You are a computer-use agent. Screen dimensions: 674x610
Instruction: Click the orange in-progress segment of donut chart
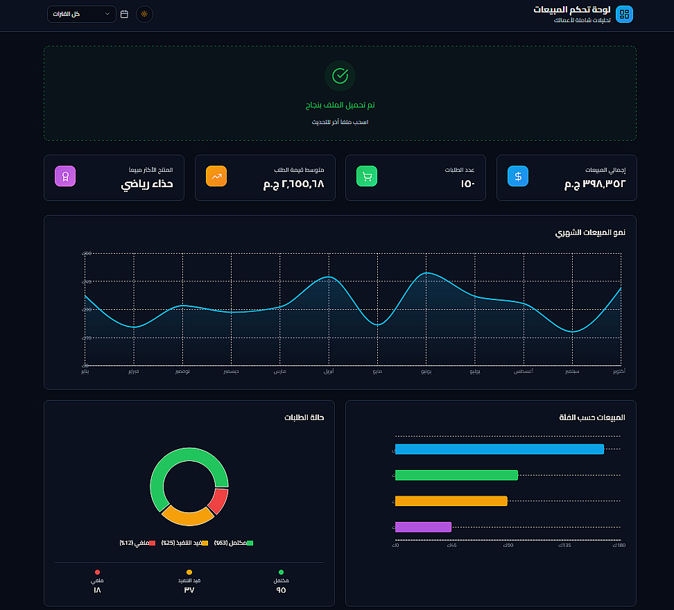pos(188,518)
